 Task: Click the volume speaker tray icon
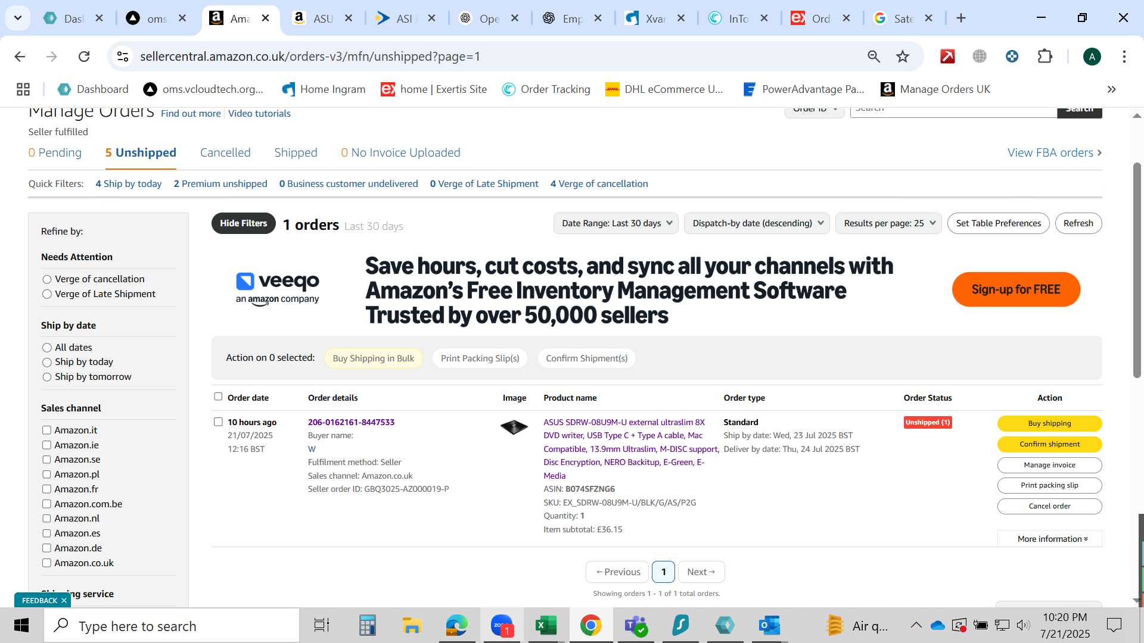pos(1023,625)
